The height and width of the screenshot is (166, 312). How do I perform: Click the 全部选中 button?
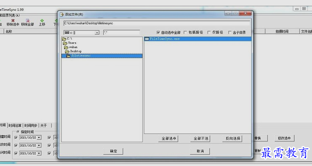(168, 139)
